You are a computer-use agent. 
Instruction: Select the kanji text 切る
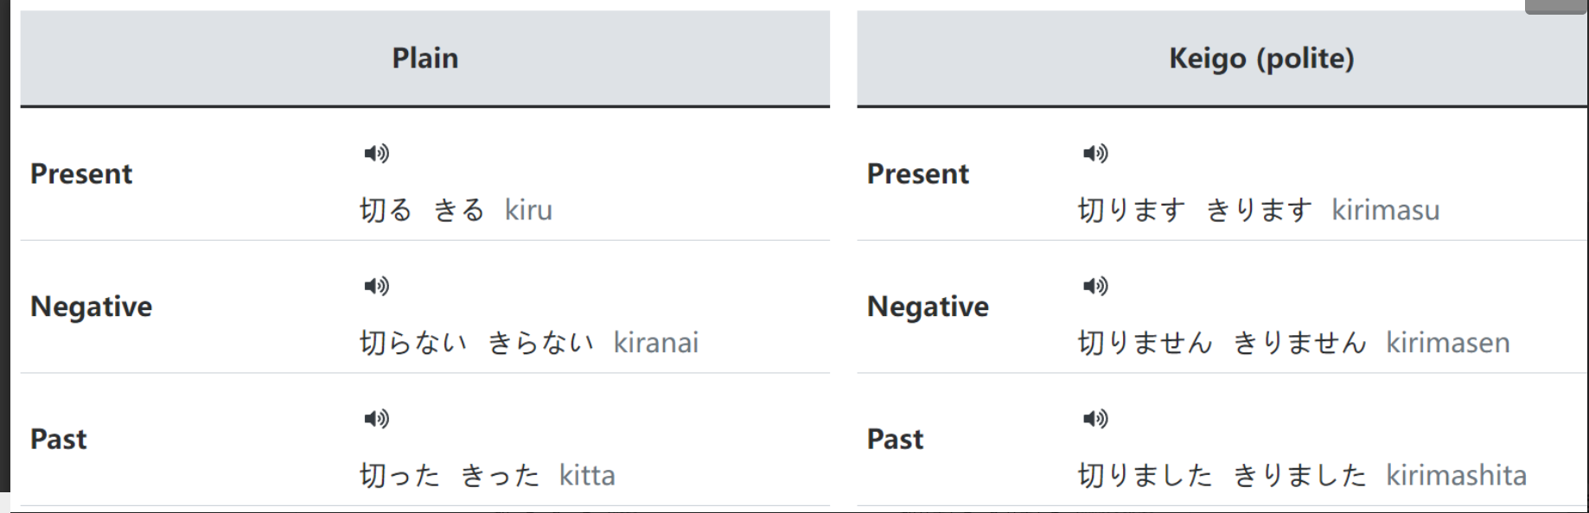pos(386,210)
